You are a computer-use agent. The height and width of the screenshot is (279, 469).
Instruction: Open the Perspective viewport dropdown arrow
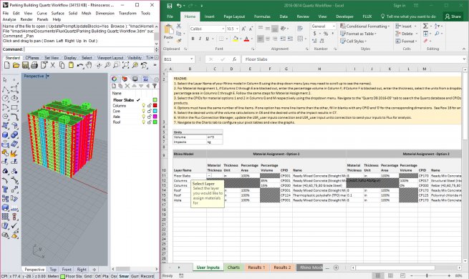[x=48, y=76]
